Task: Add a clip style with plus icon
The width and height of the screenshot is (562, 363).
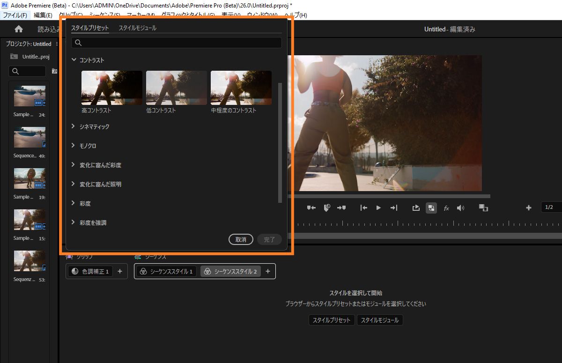Action: point(119,271)
